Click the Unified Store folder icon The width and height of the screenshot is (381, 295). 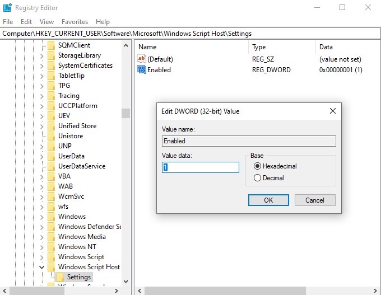[51, 126]
